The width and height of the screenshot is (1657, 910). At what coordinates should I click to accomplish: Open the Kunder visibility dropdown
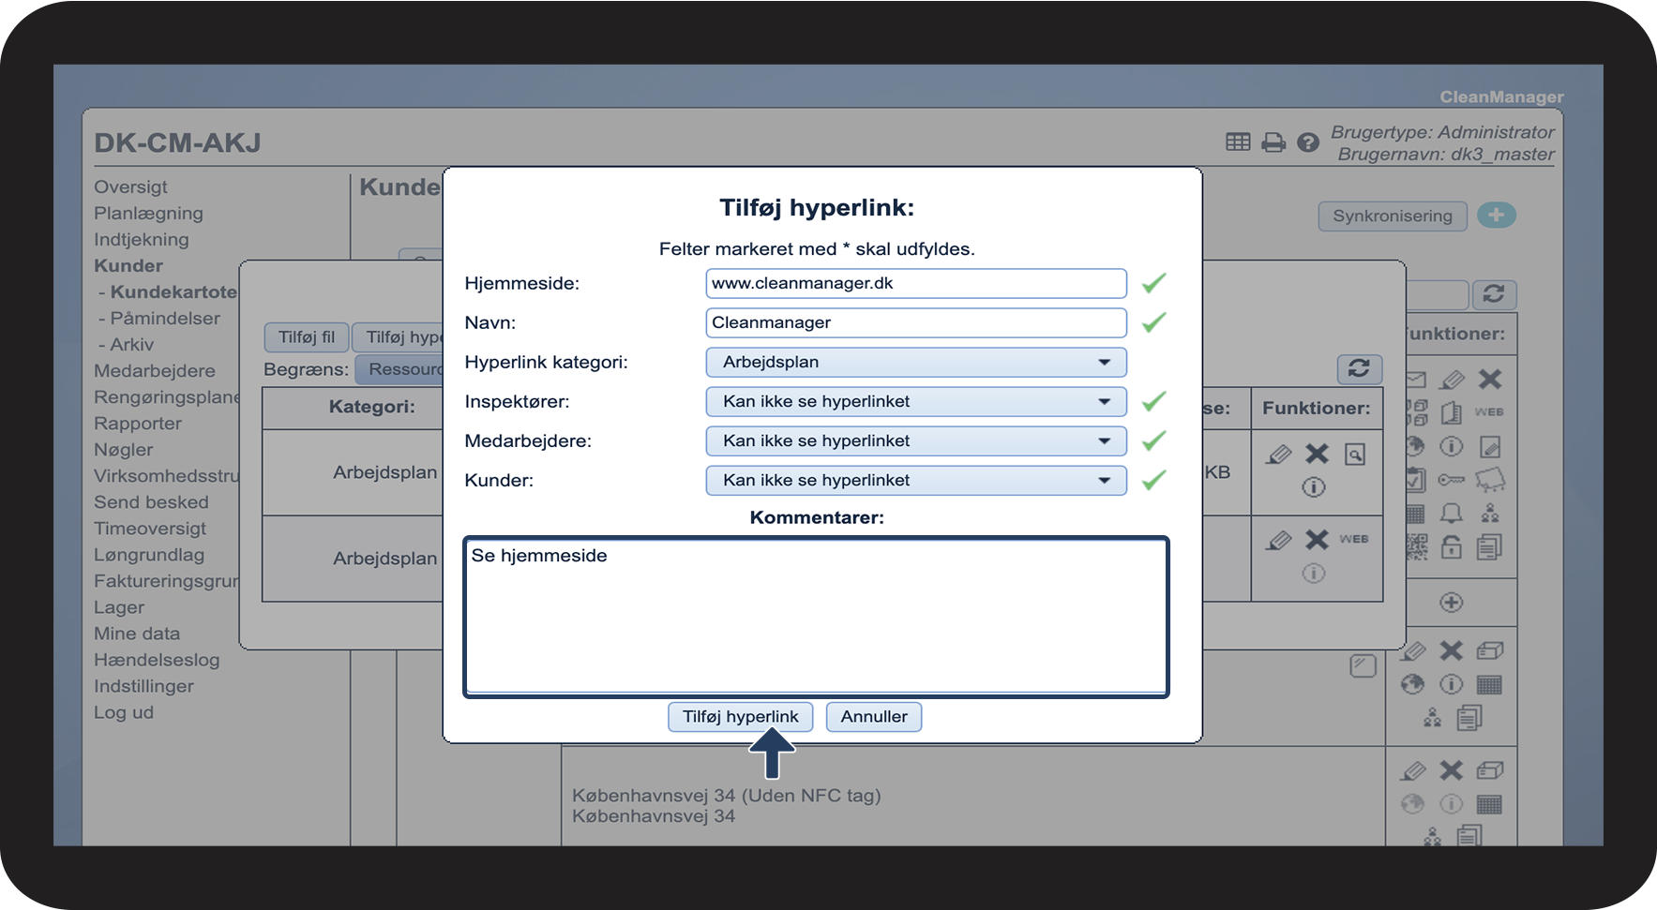[x=916, y=481]
